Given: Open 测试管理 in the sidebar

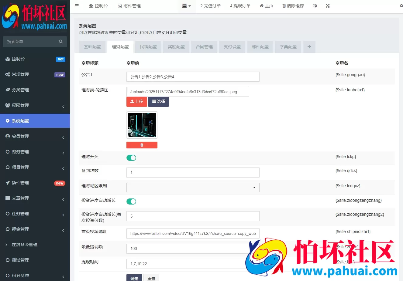Looking at the screenshot, I should (35, 260).
